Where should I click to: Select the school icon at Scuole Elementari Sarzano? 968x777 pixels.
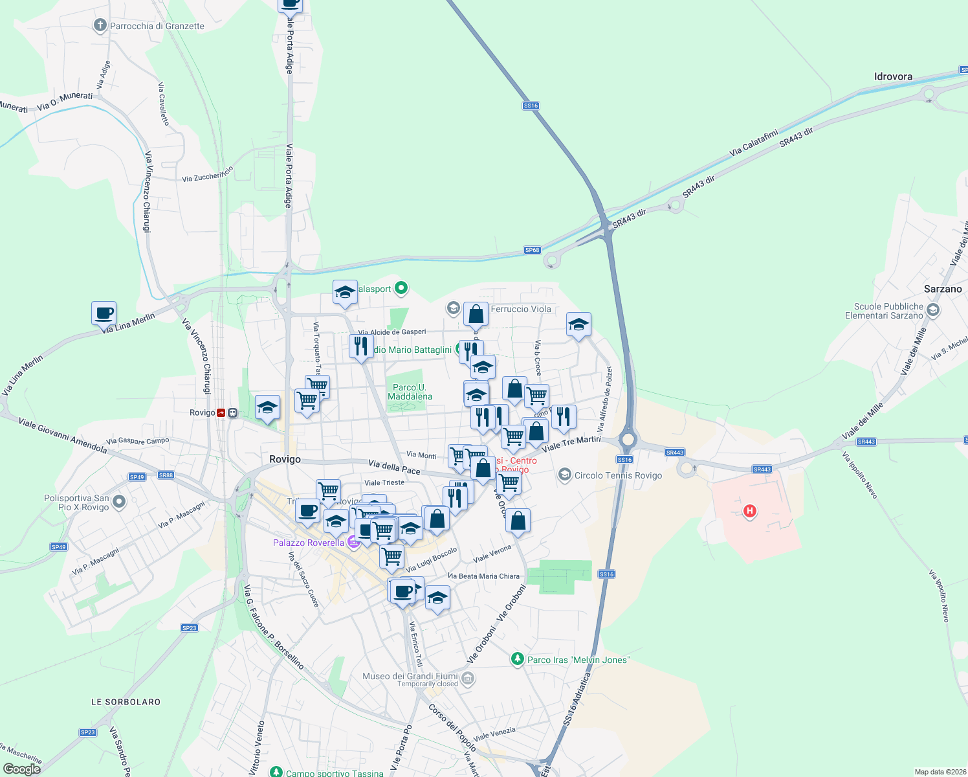pyautogui.click(x=932, y=311)
